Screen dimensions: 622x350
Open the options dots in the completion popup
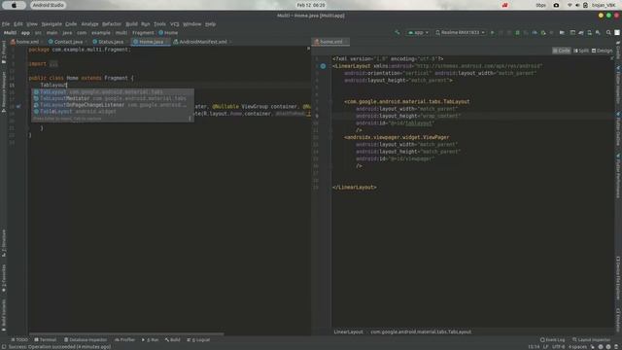coord(190,119)
